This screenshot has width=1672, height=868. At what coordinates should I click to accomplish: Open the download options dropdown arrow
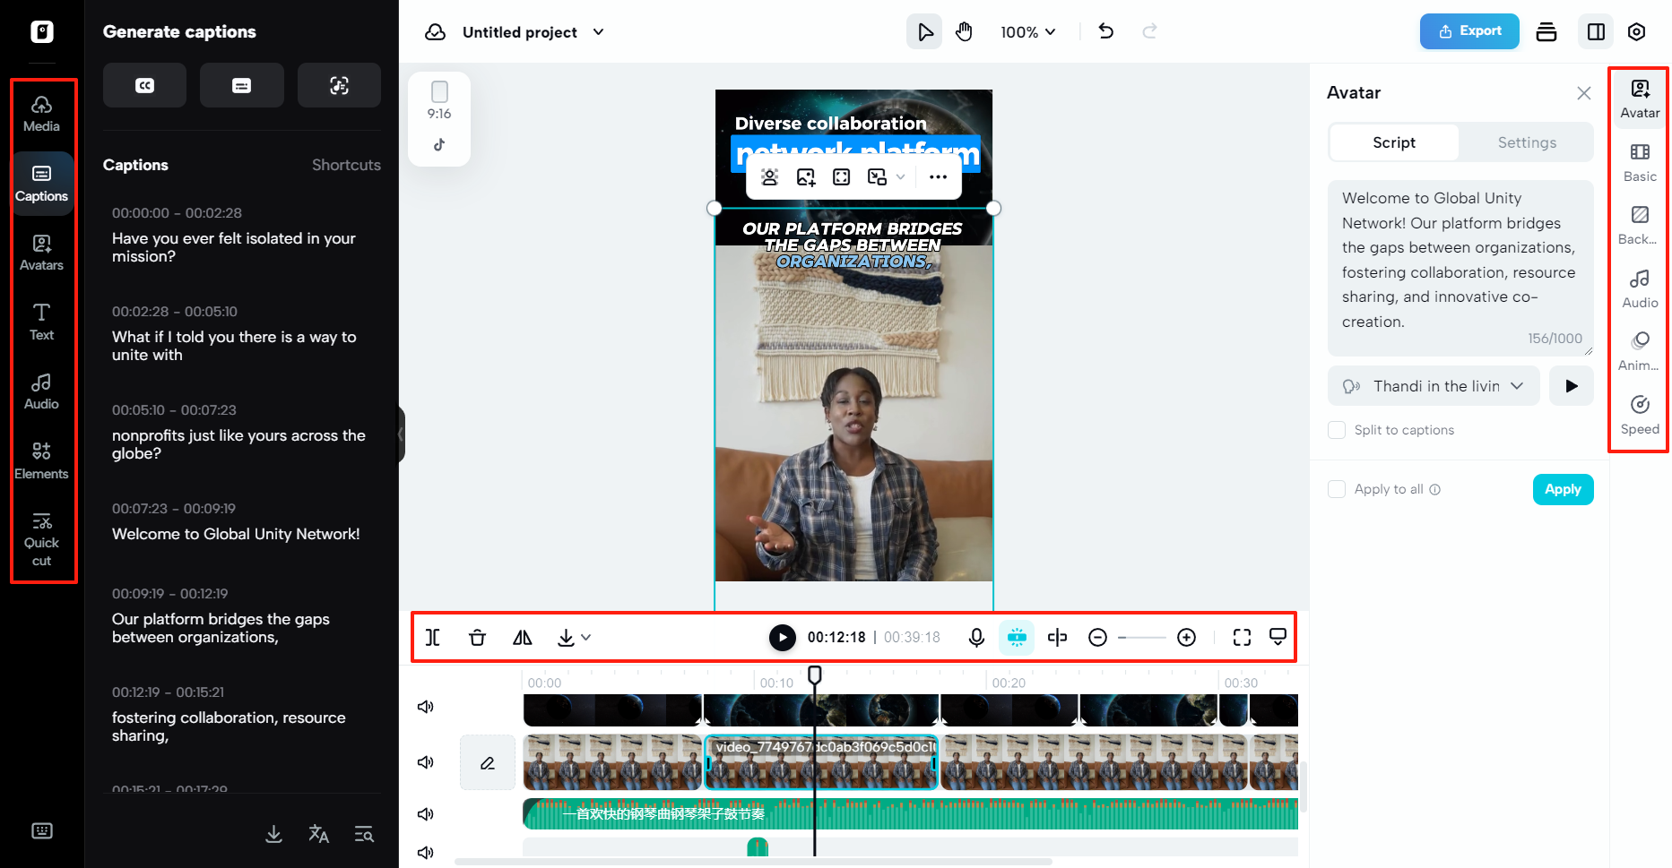click(586, 638)
